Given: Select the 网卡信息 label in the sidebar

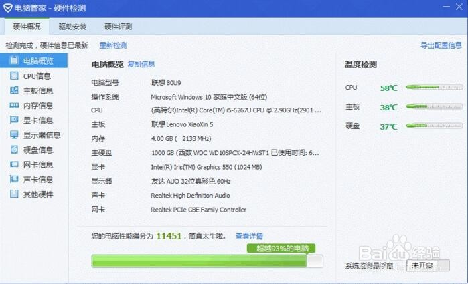Looking at the screenshot, I should point(38,165).
